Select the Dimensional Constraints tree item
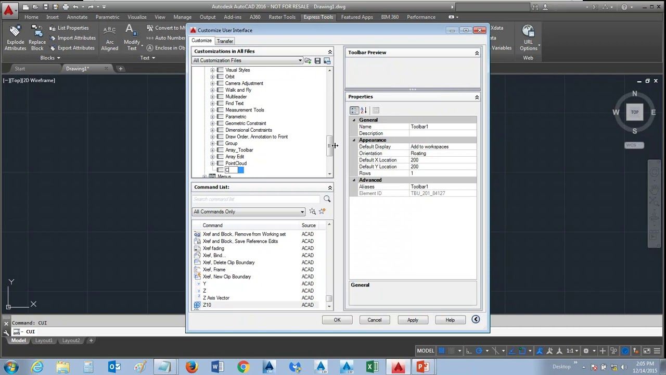The height and width of the screenshot is (375, 666). pyautogui.click(x=249, y=130)
